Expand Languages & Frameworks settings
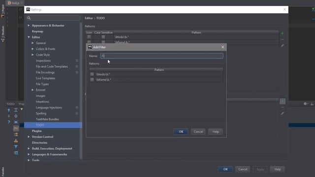The image size is (315, 177). coord(29,154)
